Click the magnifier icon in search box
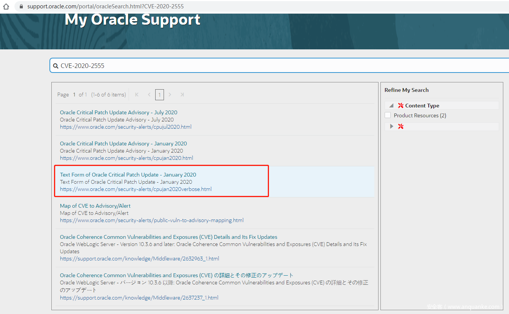Image resolution: width=509 pixels, height=314 pixels. [x=56, y=66]
